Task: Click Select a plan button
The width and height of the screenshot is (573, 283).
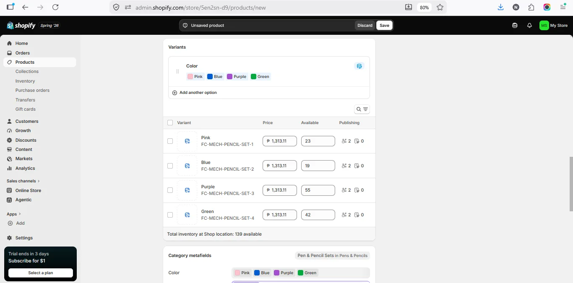Action: [x=41, y=273]
